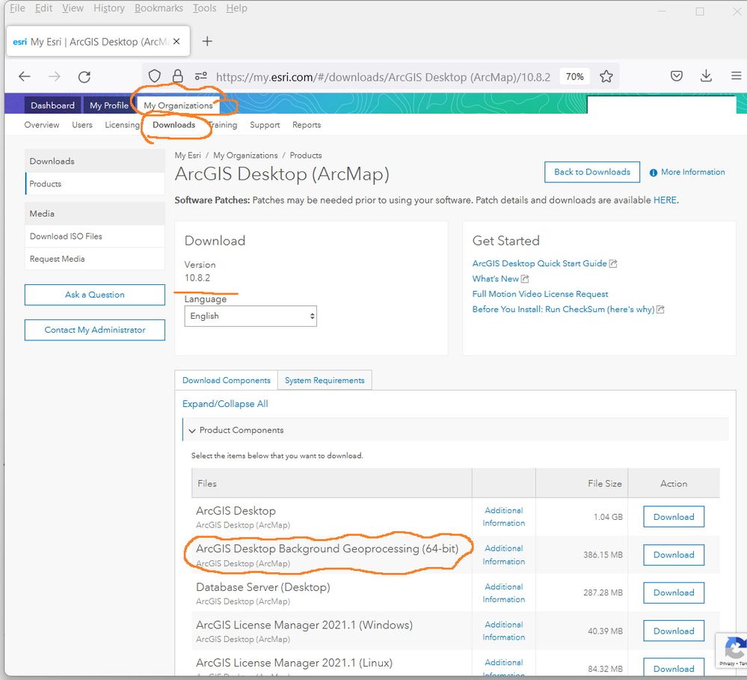This screenshot has width=747, height=680.
Task: Click the padlock site security icon
Action: (178, 76)
